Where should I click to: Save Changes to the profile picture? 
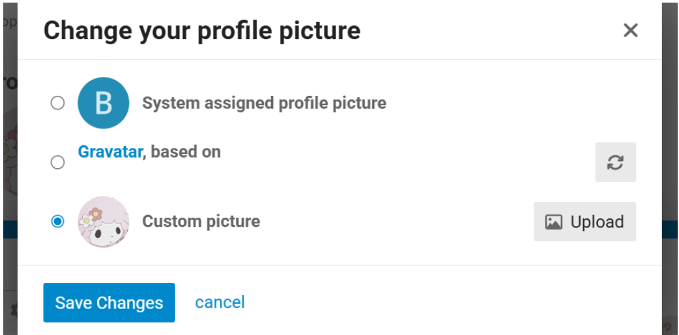(x=109, y=302)
